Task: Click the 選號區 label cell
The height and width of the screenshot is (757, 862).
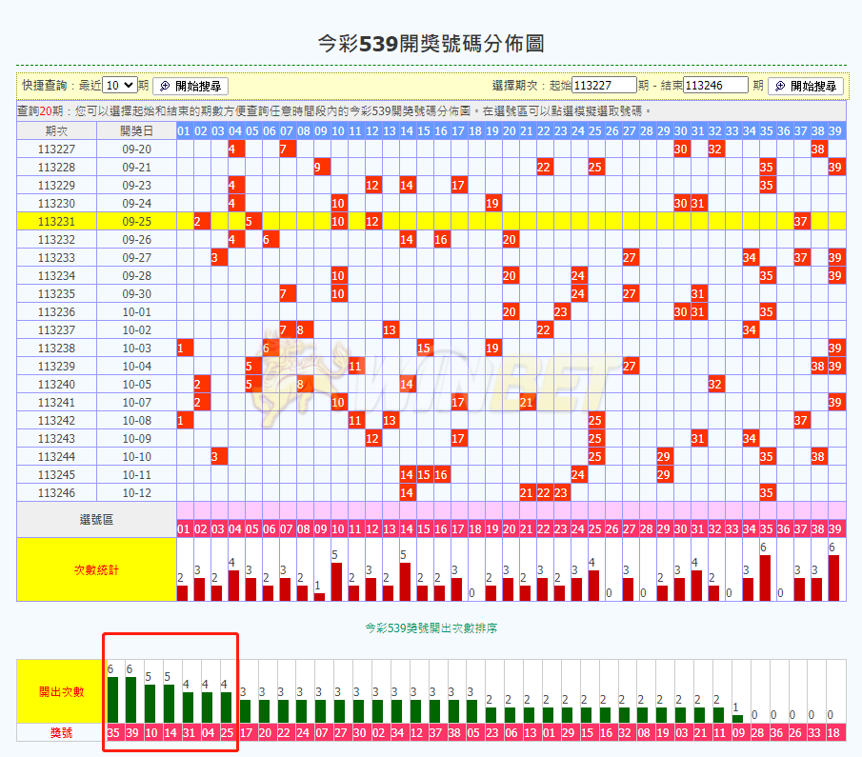Action: (96, 520)
